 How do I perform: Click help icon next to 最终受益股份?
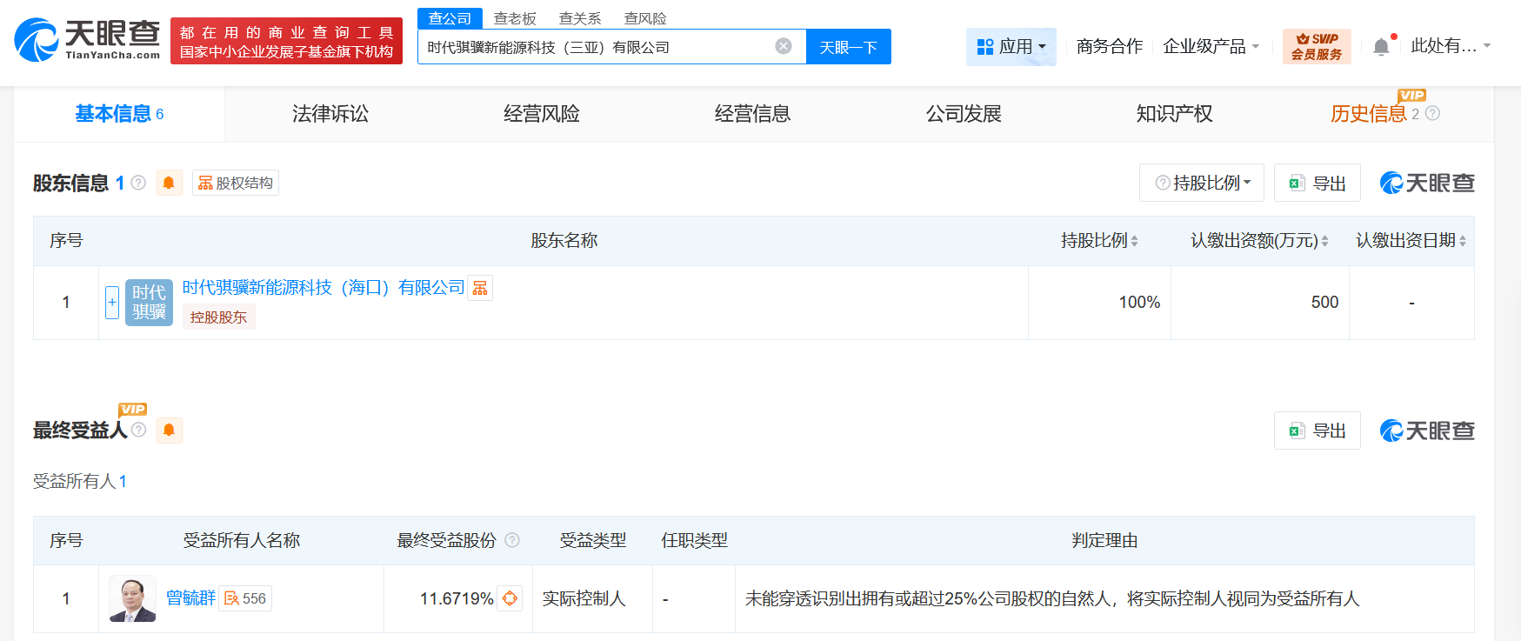click(512, 540)
